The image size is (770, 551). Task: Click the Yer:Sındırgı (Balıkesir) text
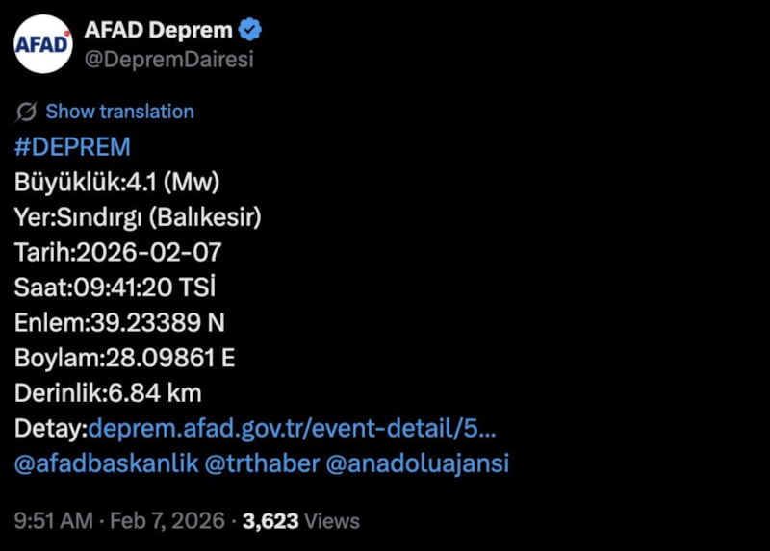(x=138, y=217)
